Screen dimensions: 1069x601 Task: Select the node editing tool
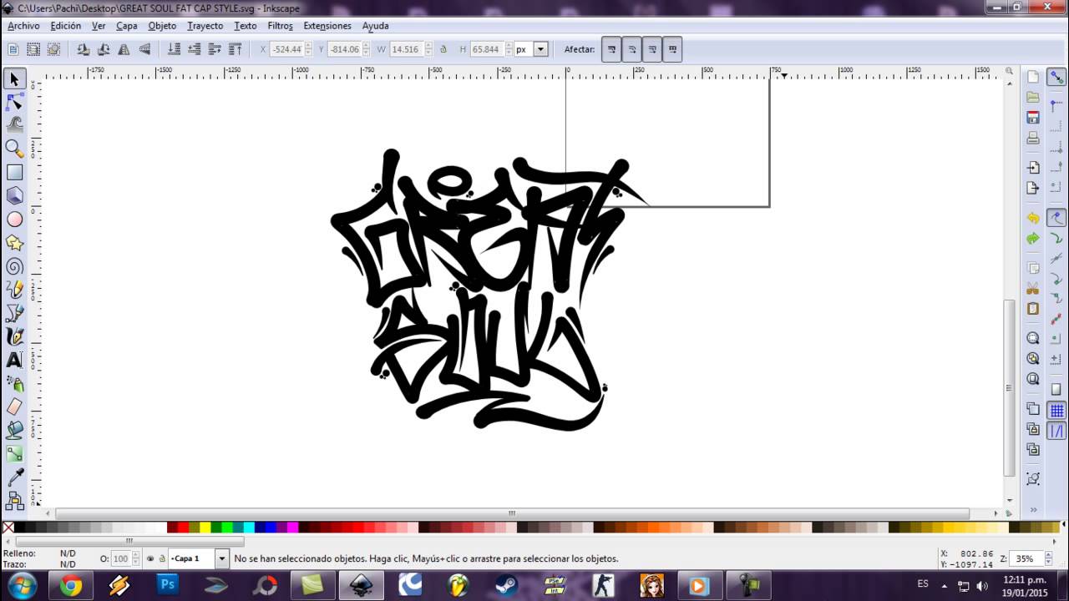14,103
